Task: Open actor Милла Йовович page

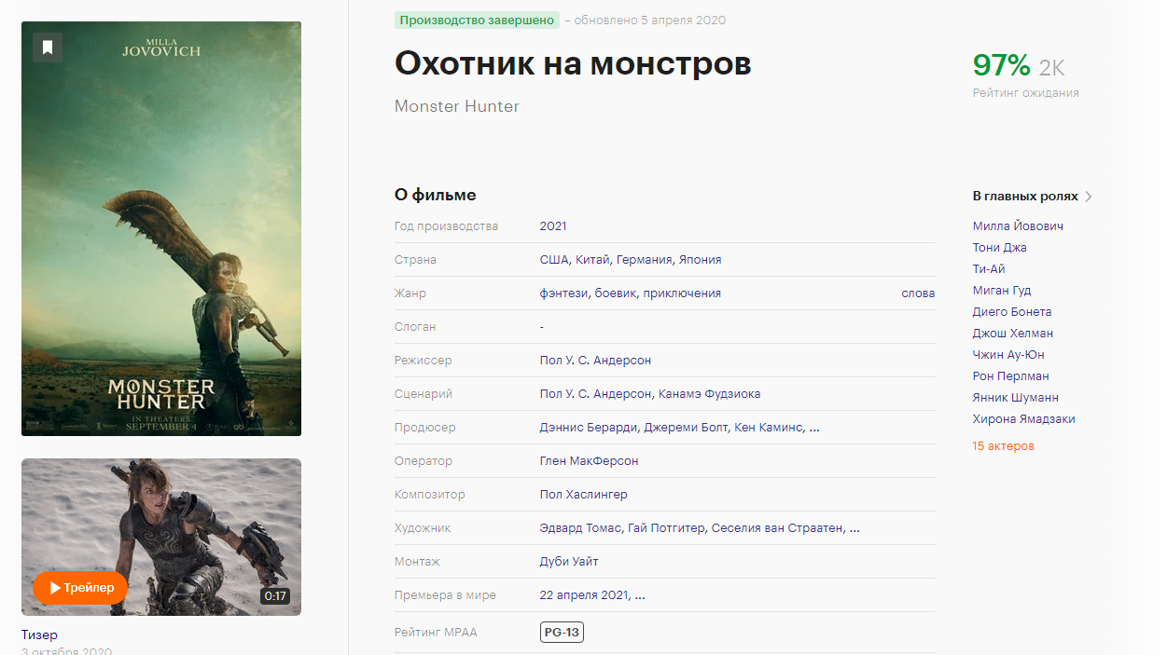Action: [x=1018, y=226]
